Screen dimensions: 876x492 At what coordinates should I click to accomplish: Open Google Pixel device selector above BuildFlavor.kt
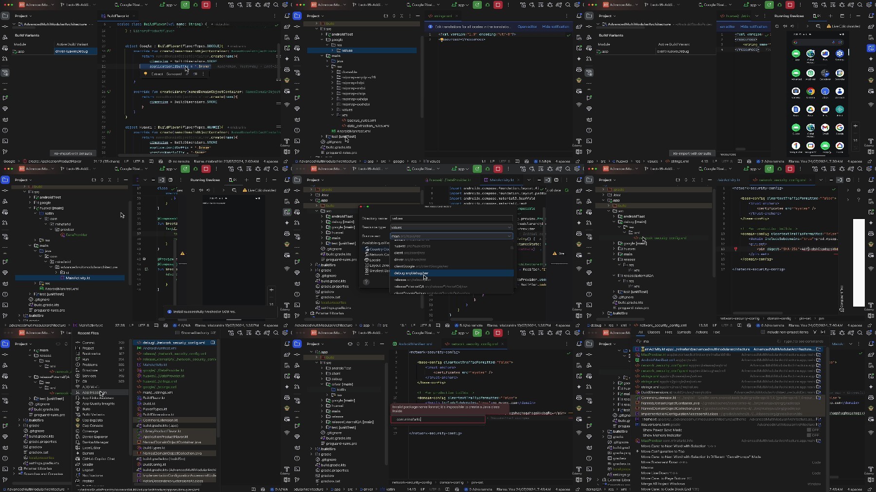(132, 4)
